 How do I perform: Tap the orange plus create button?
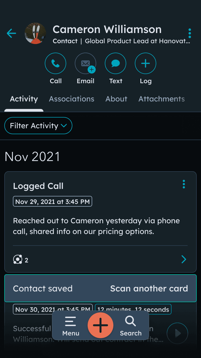[x=100, y=325]
